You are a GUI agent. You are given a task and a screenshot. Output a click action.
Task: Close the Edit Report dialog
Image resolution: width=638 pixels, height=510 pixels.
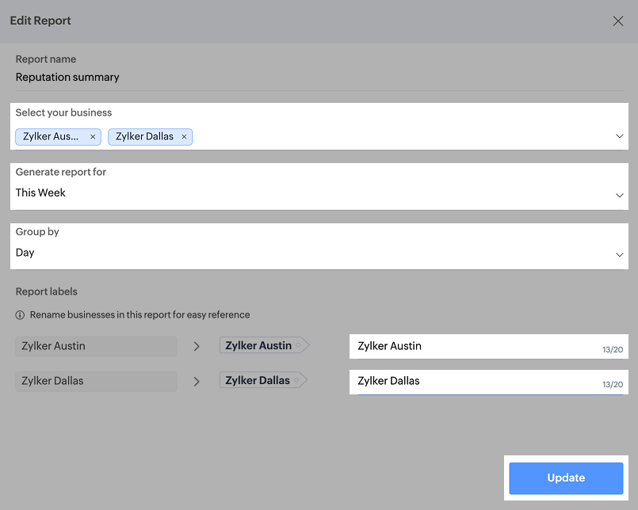coord(618,21)
